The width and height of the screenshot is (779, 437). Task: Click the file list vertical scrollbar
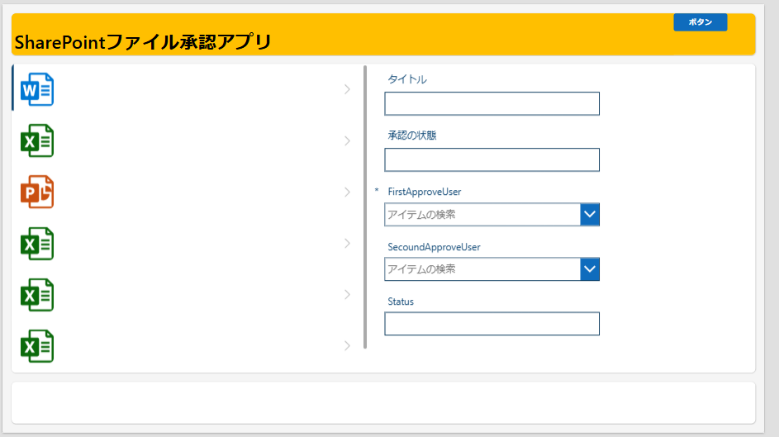(x=365, y=207)
